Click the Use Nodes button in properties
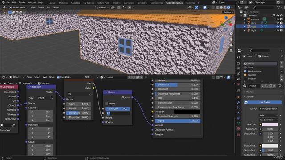 pos(263,102)
